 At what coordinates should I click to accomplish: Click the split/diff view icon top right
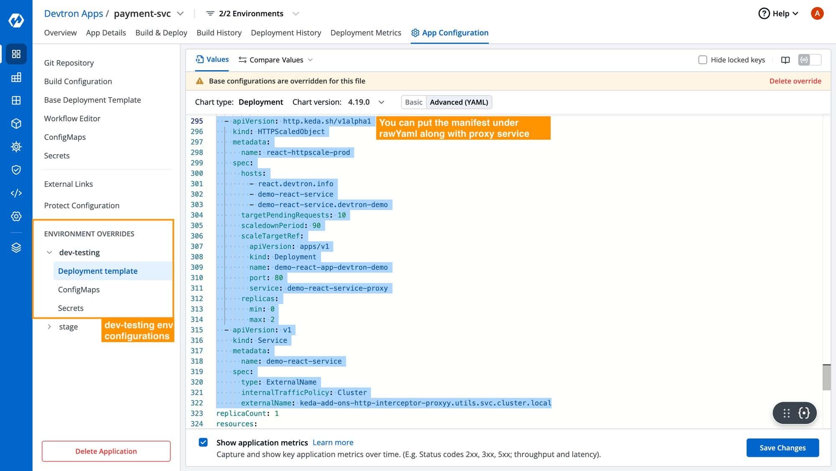click(x=786, y=59)
